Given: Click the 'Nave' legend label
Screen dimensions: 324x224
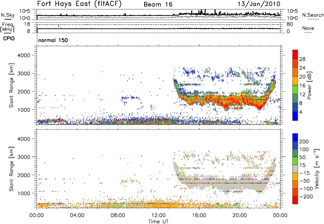Looking at the screenshot, I should [308, 28].
